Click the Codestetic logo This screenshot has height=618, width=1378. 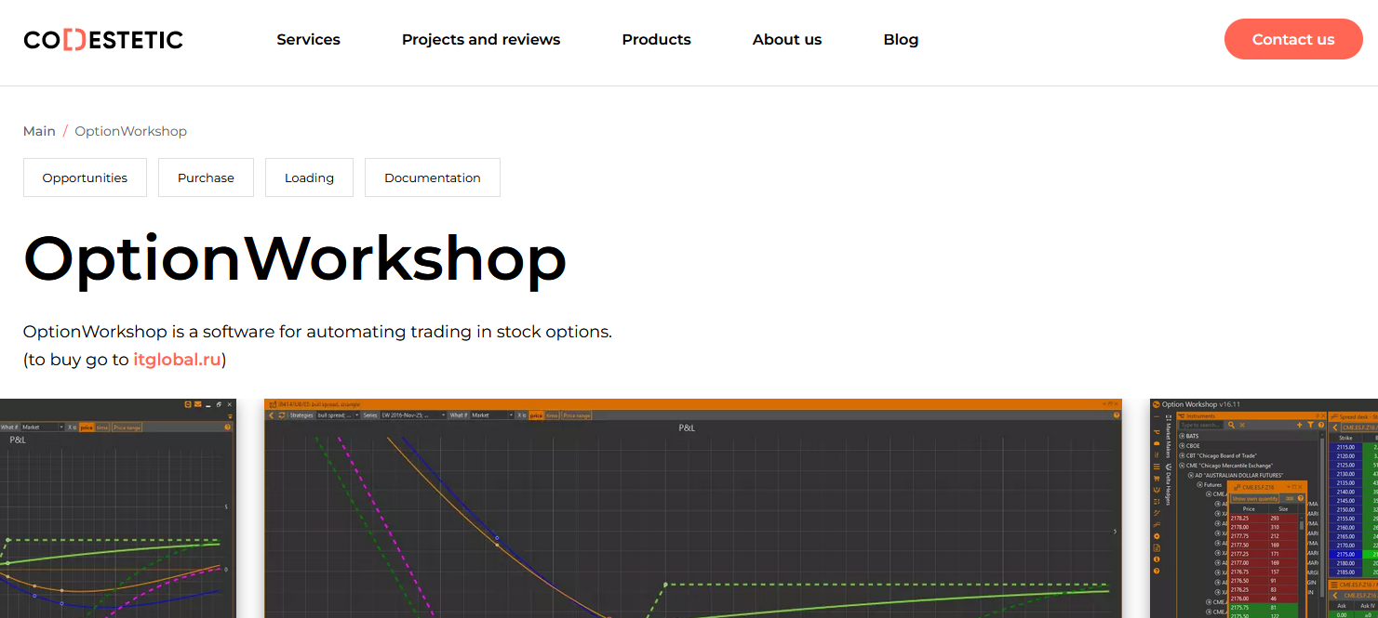tap(103, 39)
